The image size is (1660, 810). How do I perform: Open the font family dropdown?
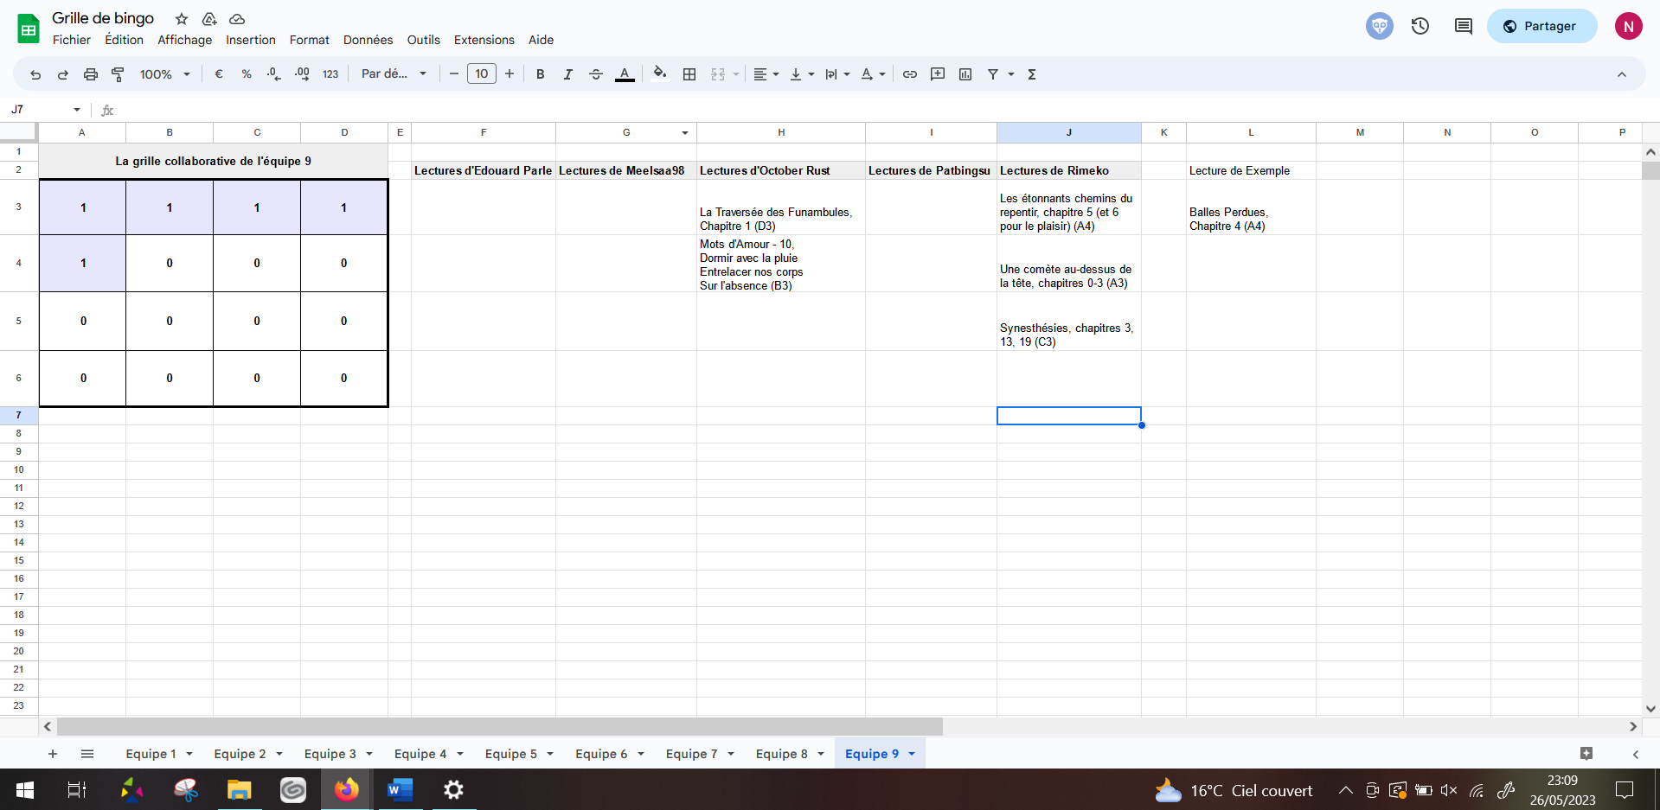point(394,74)
